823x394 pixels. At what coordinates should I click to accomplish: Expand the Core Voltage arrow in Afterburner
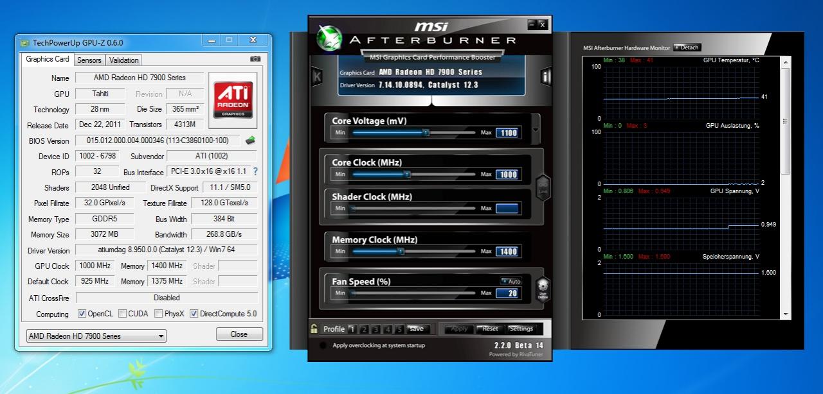536,128
